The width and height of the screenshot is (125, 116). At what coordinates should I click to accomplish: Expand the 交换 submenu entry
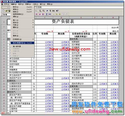(22, 25)
